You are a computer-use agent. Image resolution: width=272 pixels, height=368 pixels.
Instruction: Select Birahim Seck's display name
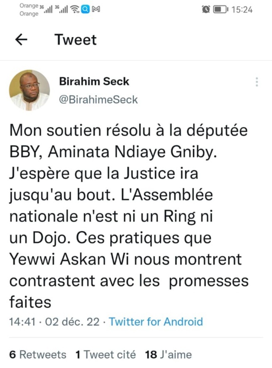click(94, 82)
